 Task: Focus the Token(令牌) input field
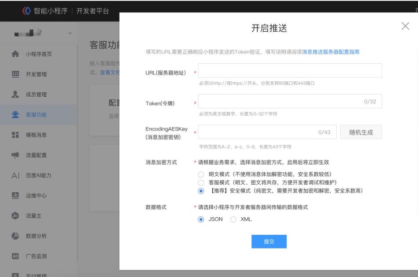point(290,101)
